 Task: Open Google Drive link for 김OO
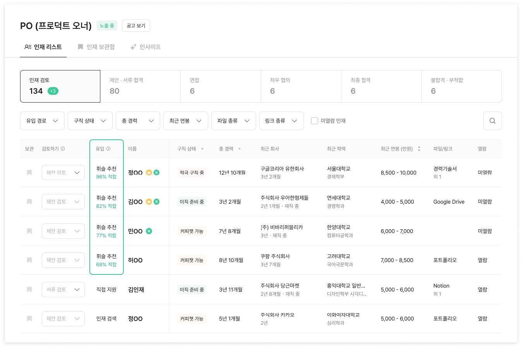(x=449, y=202)
